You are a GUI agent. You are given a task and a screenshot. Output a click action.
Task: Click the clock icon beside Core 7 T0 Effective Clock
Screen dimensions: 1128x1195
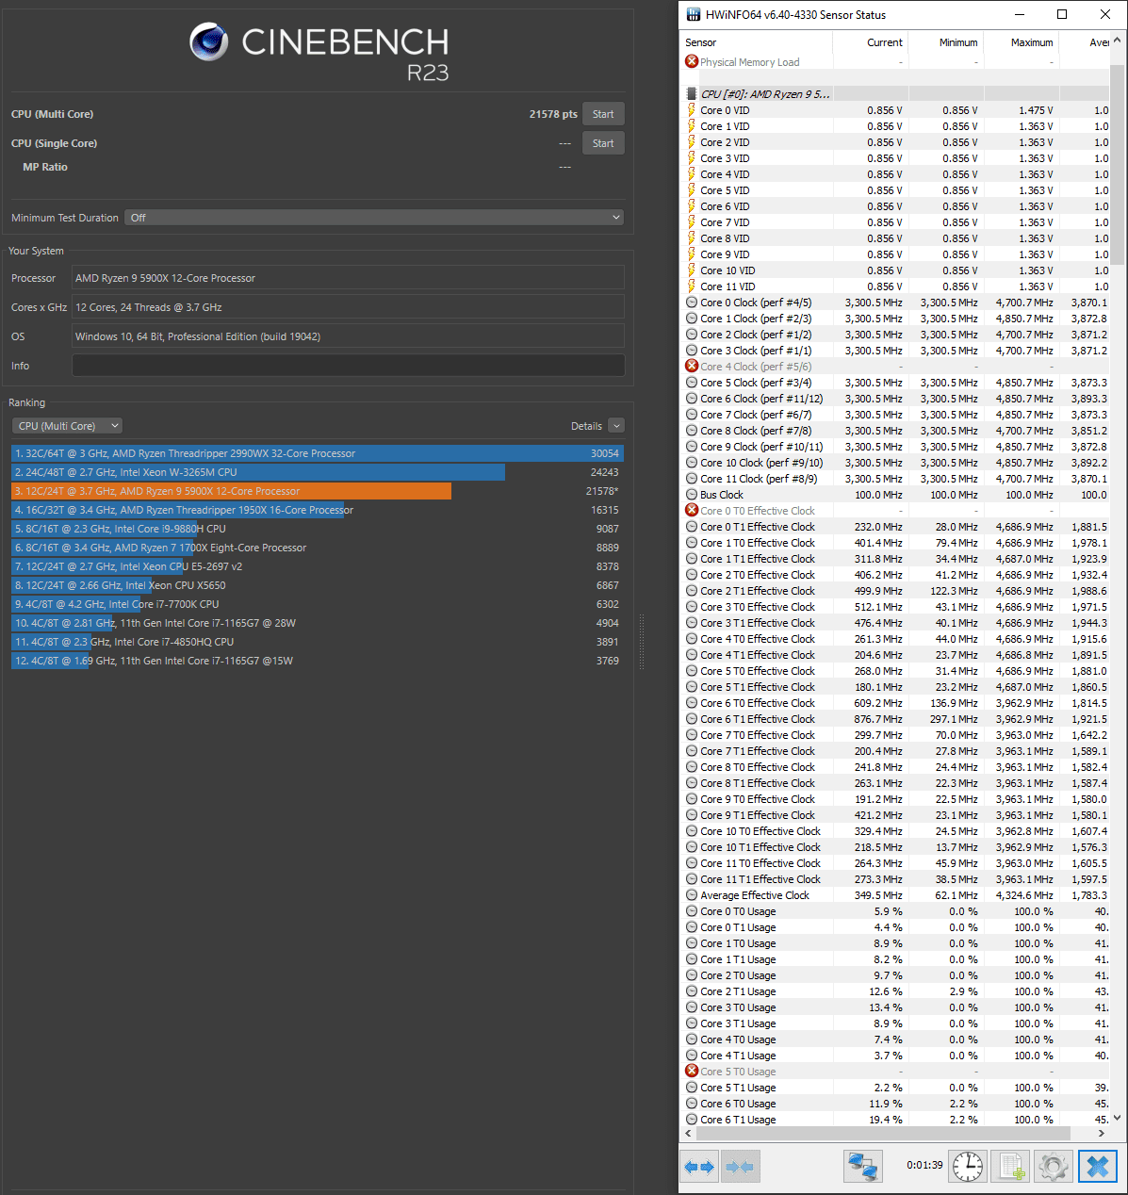(692, 735)
